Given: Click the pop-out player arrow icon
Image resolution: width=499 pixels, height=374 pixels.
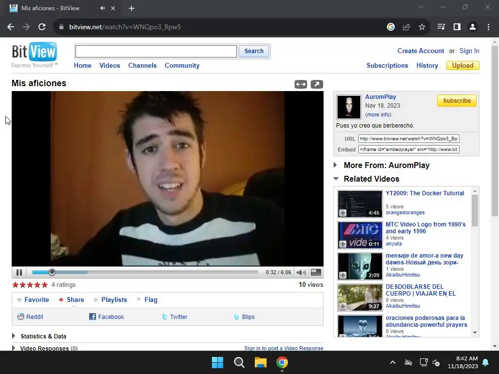Looking at the screenshot, I should click(317, 84).
